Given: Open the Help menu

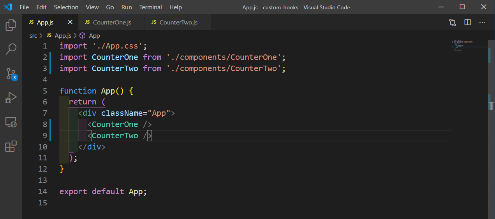Looking at the screenshot, I should point(176,7).
